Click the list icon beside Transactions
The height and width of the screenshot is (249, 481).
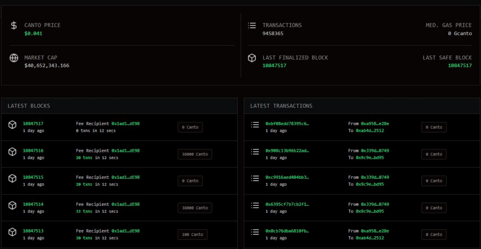(x=252, y=25)
